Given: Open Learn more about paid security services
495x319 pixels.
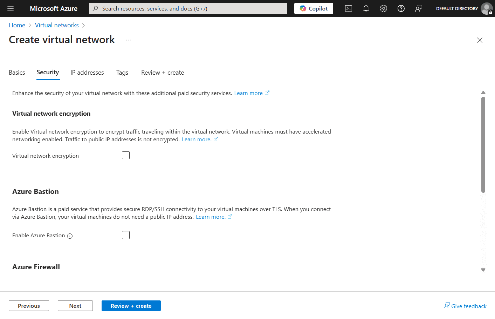Looking at the screenshot, I should (x=248, y=93).
